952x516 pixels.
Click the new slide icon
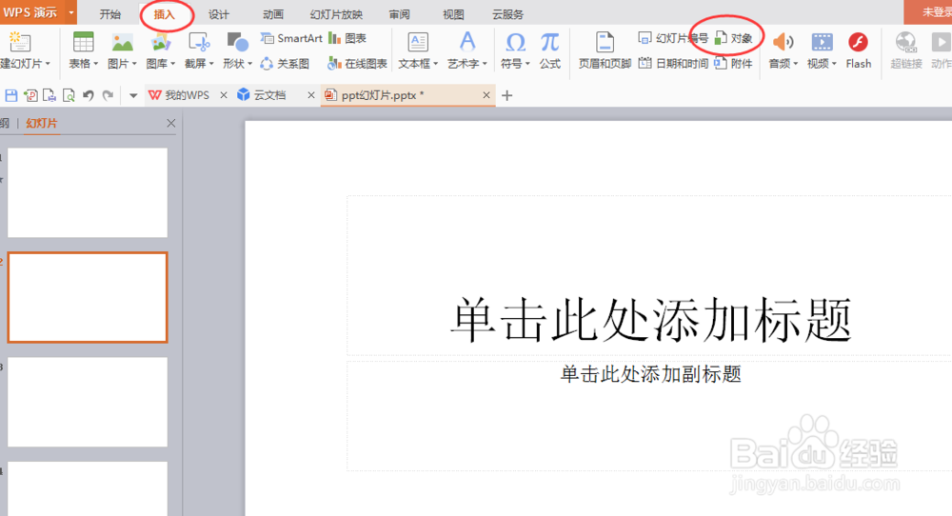click(x=19, y=42)
